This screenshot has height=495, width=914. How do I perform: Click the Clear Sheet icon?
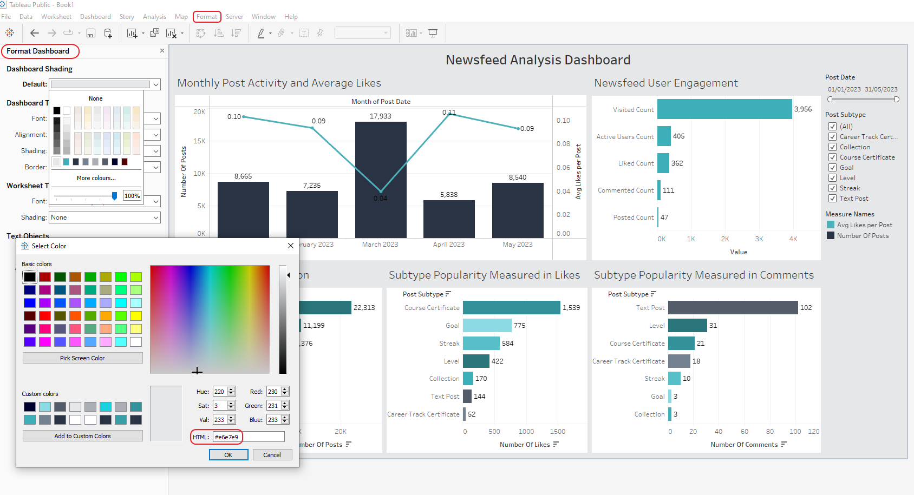(x=171, y=33)
